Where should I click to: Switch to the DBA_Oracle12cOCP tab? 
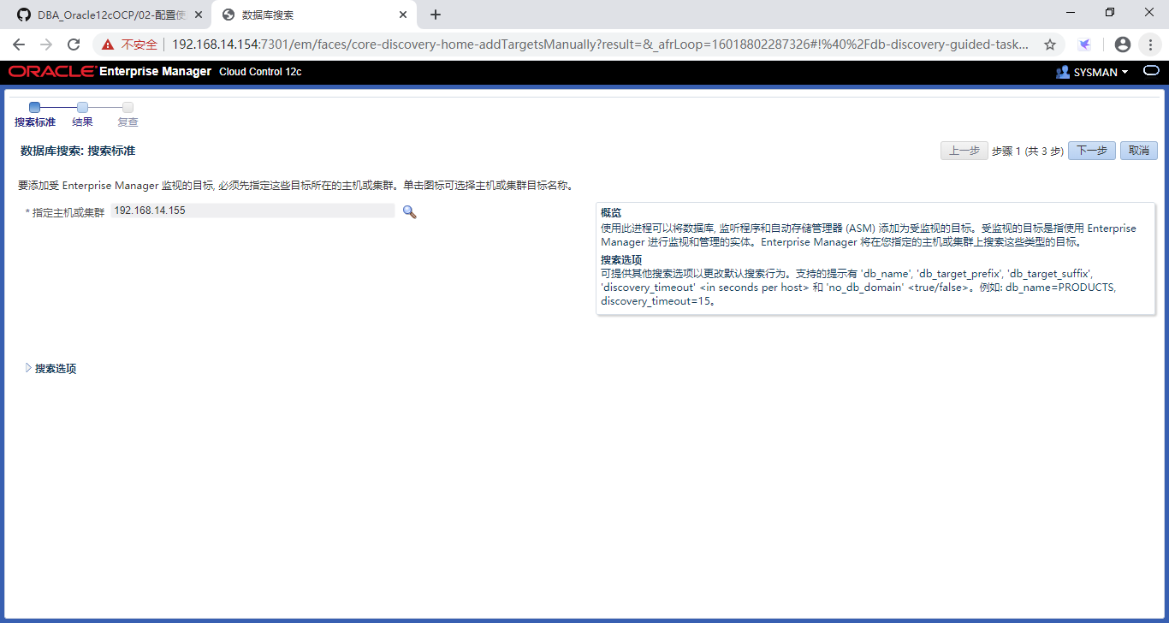coord(108,15)
